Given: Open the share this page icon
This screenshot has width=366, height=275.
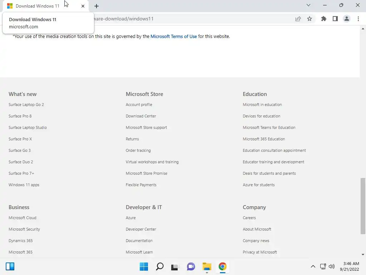Looking at the screenshot, I should (x=298, y=19).
